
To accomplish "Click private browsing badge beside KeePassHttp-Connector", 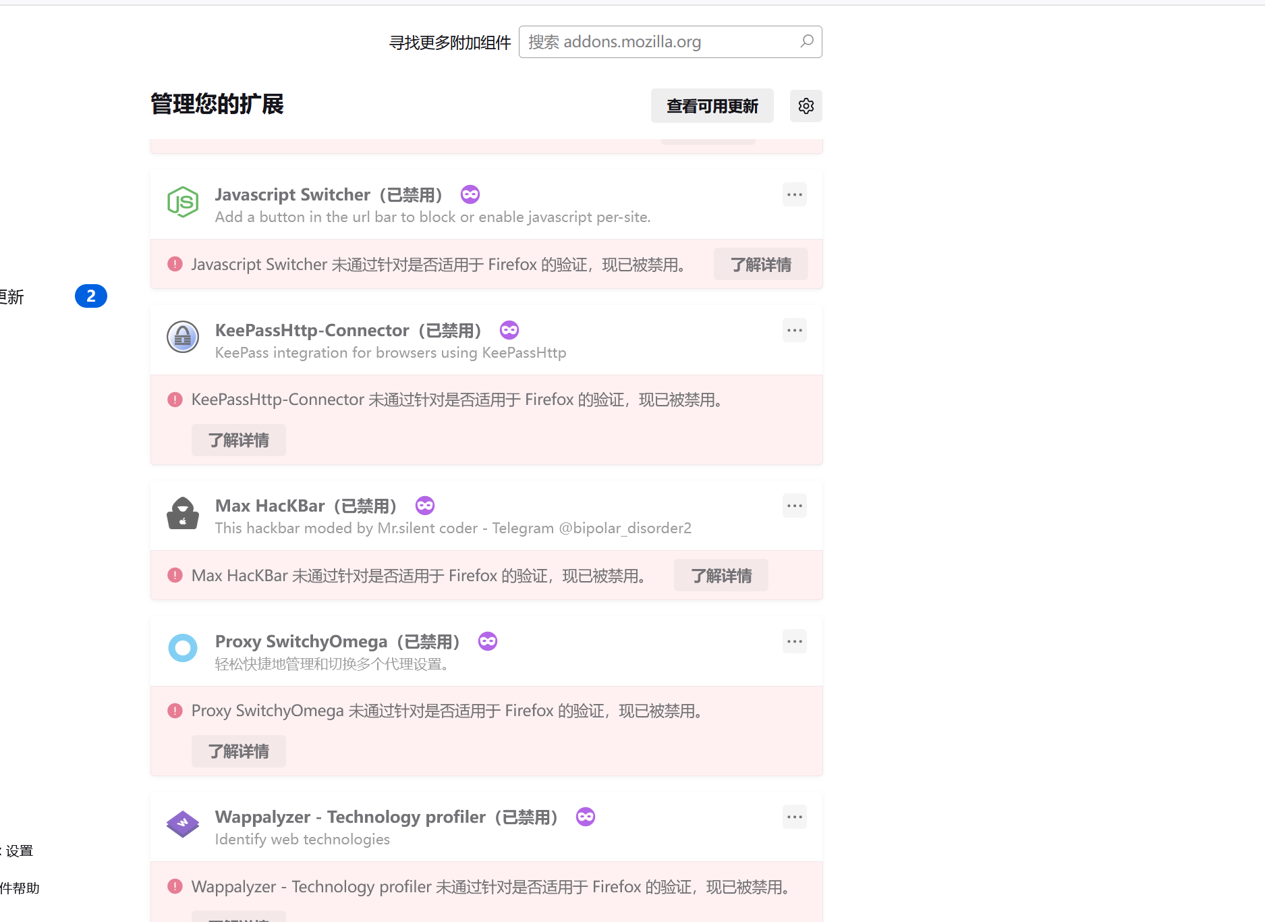I will pyautogui.click(x=509, y=330).
